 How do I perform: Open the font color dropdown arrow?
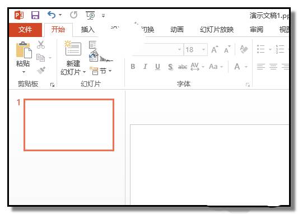(246, 67)
